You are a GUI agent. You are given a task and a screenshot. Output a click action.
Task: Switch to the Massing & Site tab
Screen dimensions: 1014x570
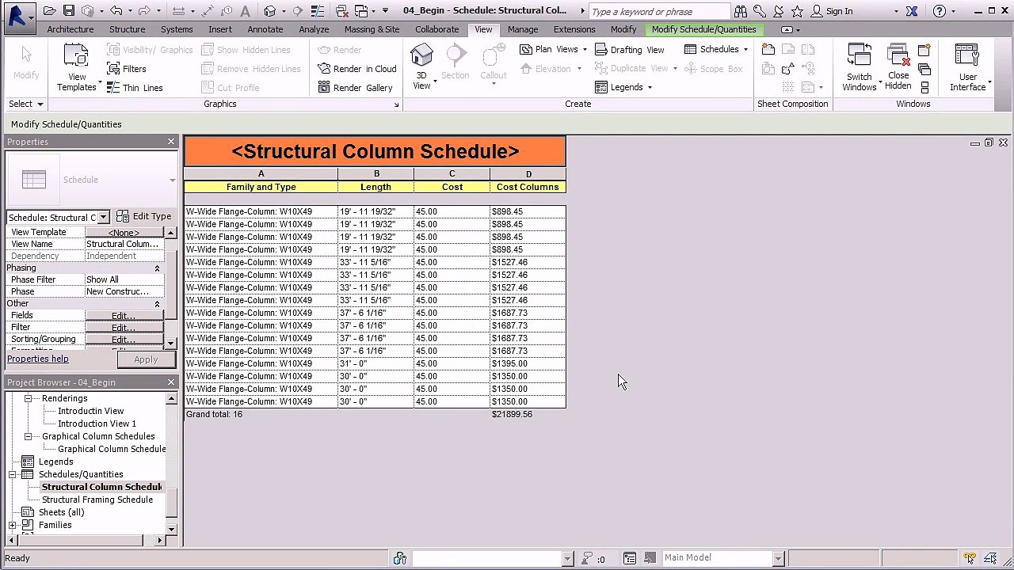[x=372, y=29]
